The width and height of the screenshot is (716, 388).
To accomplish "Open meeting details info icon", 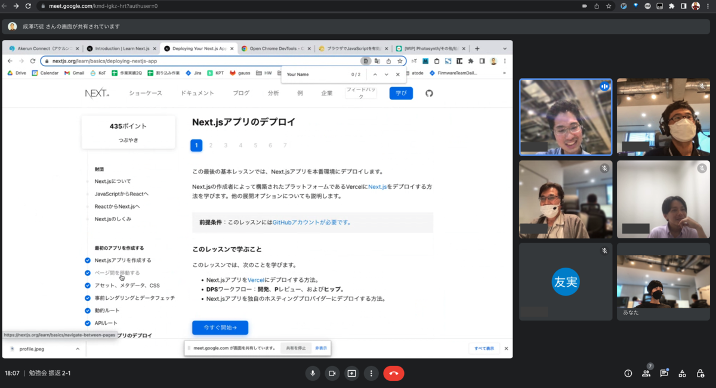I will [x=628, y=373].
